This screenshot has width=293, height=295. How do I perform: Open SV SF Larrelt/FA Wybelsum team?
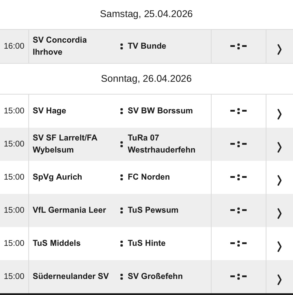(65, 144)
